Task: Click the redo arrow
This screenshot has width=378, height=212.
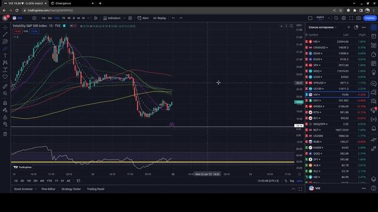Action: coord(181,18)
